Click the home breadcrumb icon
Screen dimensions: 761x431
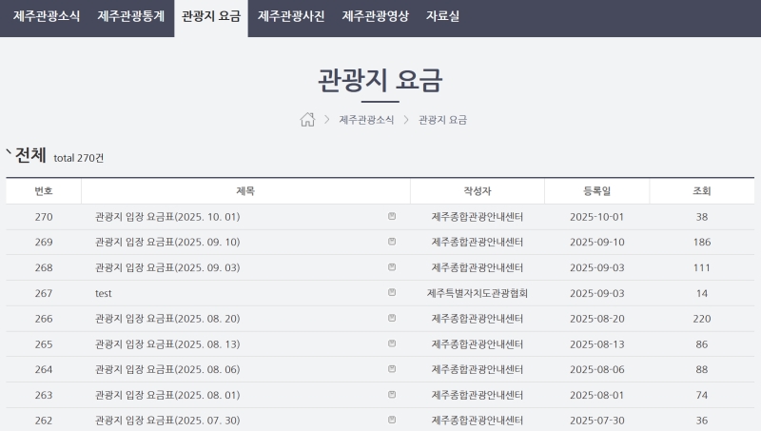click(307, 119)
